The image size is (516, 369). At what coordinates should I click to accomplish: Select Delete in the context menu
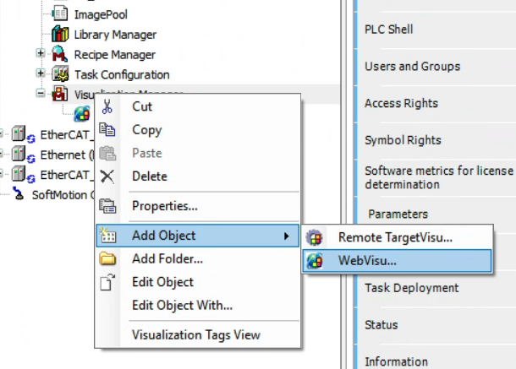tap(150, 176)
